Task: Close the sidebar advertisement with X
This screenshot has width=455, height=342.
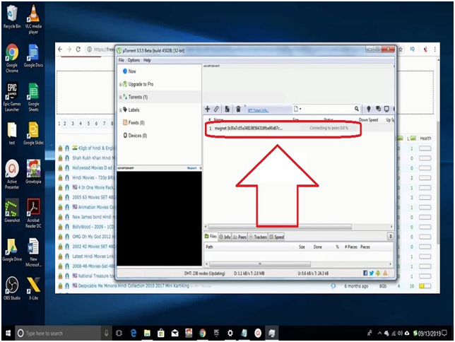Action: pos(201,168)
